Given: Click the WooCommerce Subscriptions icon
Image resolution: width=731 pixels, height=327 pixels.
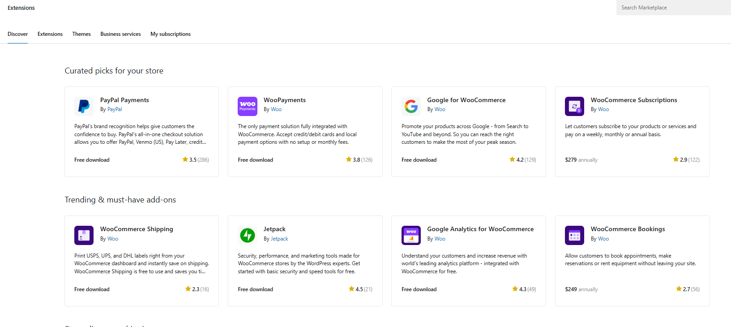Looking at the screenshot, I should point(574,106).
